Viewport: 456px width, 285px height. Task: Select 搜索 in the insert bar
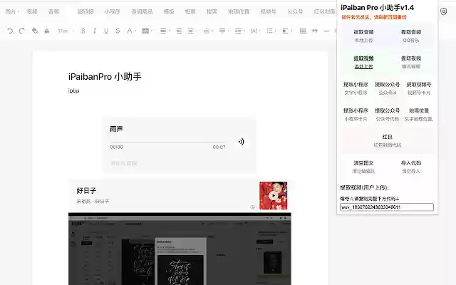pyautogui.click(x=212, y=11)
